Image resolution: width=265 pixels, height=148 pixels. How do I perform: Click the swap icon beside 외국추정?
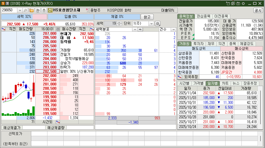(x=180, y=77)
